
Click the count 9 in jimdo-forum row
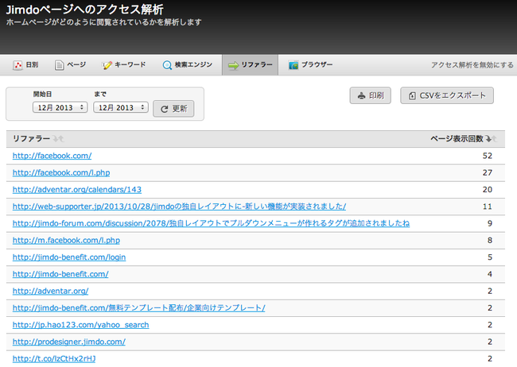point(490,223)
